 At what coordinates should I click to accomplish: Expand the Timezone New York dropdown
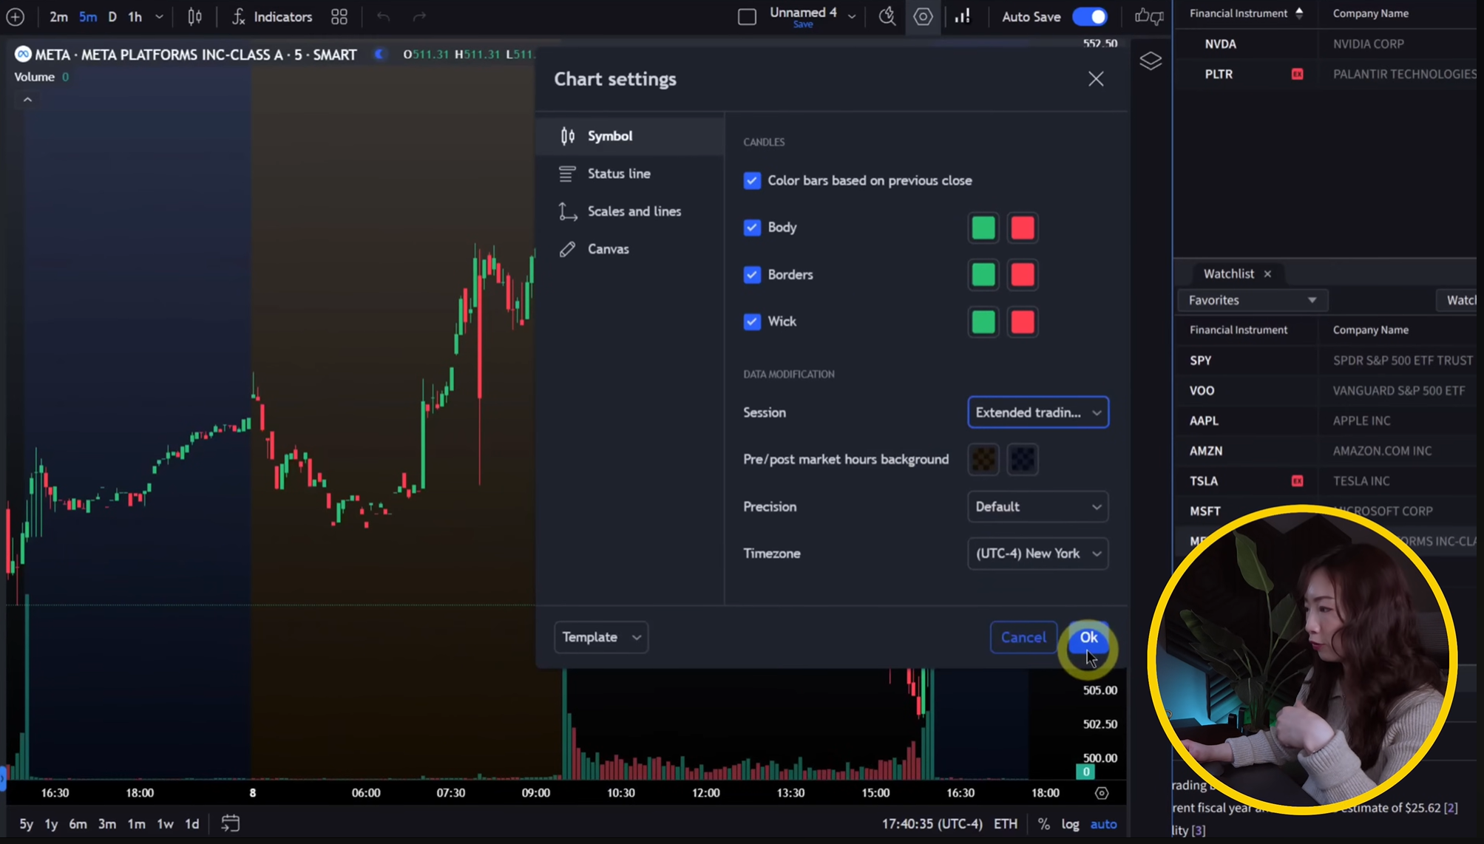tap(1037, 554)
